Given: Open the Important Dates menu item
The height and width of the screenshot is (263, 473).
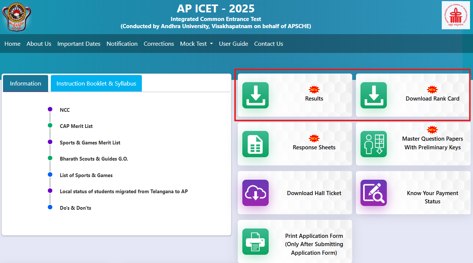Looking at the screenshot, I should click(79, 44).
